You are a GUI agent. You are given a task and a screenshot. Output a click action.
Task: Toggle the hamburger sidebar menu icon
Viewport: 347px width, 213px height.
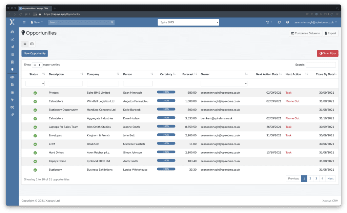click(x=24, y=22)
